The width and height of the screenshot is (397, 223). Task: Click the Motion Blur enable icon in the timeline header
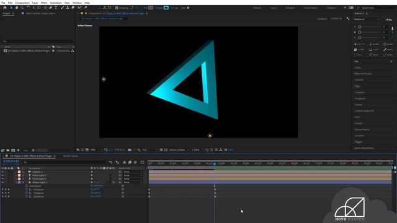coord(135,162)
